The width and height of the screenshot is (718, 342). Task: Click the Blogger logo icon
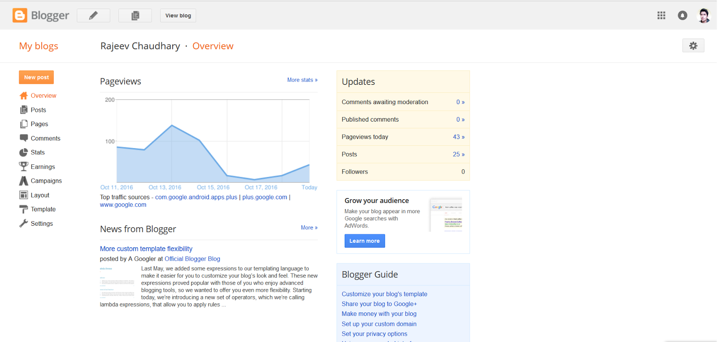(20, 15)
